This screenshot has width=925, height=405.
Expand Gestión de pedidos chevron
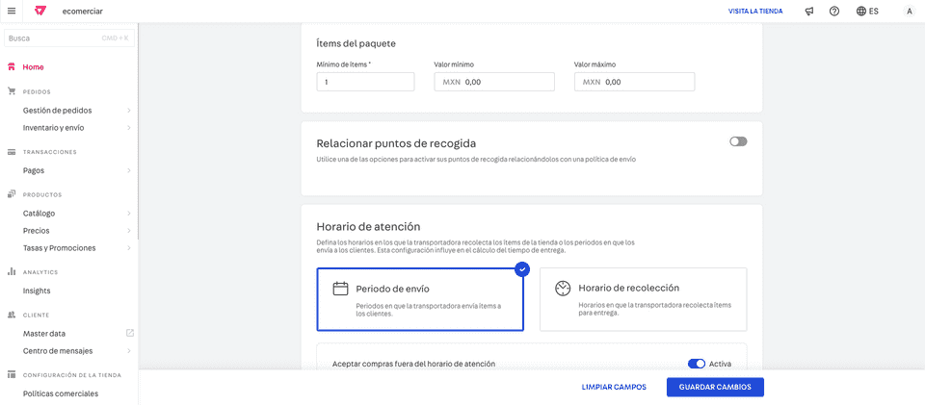pos(128,111)
